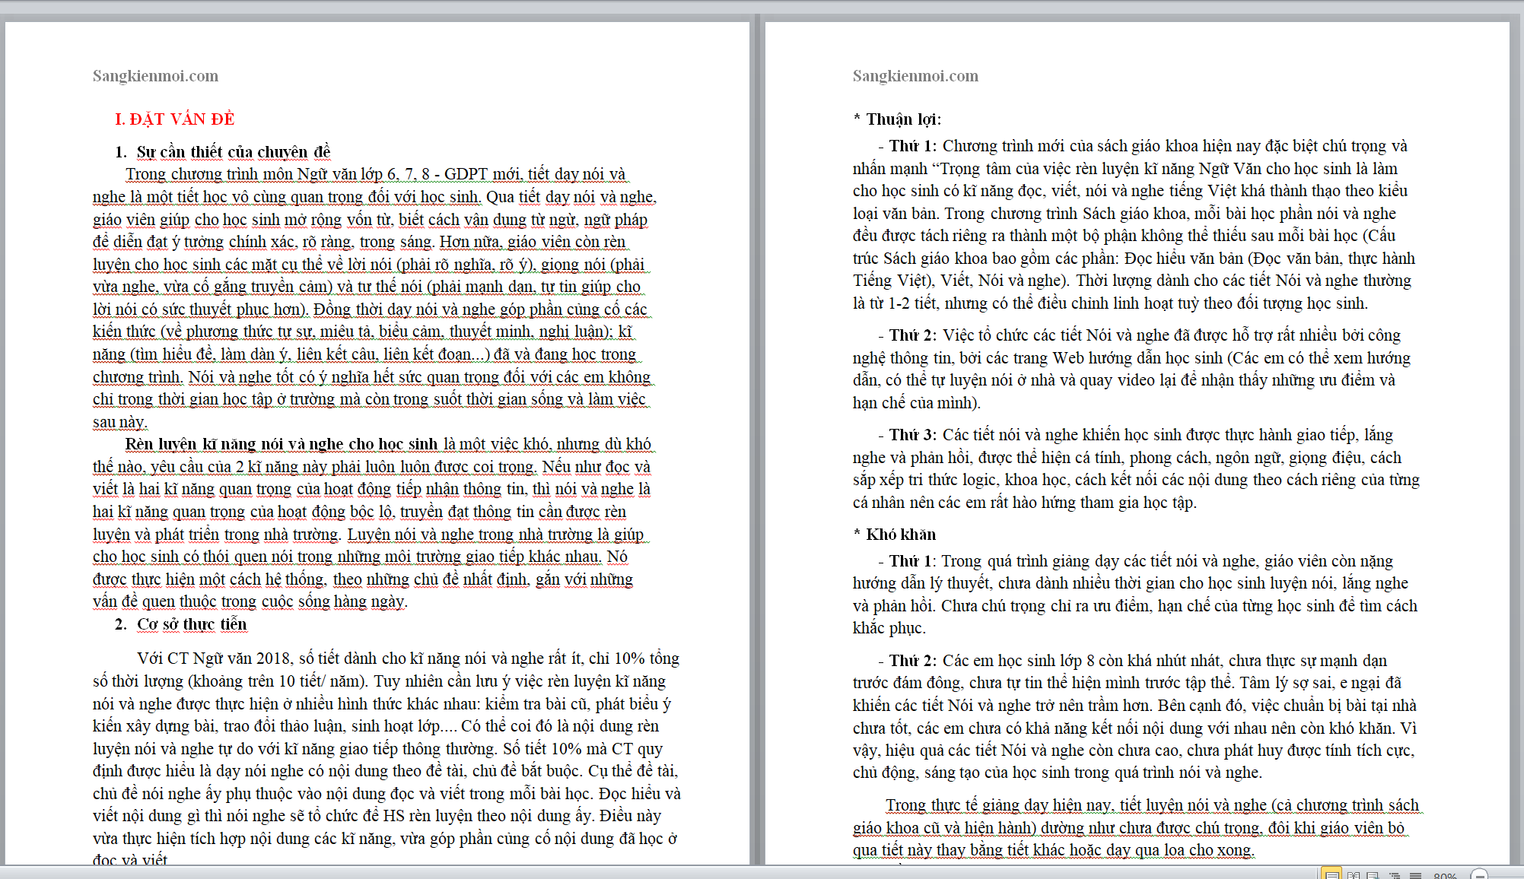
Task: Click paragraph starting 'Với CT Ngữ văn 2018'
Action: click(387, 760)
